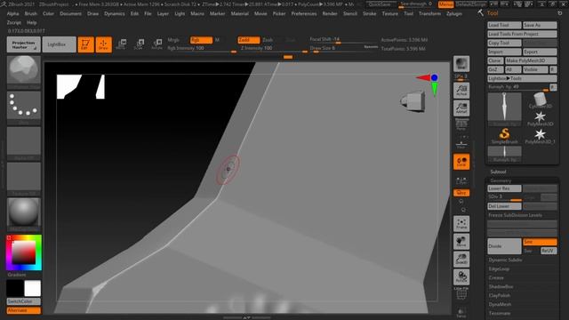Open the Document menu
569x320 pixels.
[x=70, y=14]
